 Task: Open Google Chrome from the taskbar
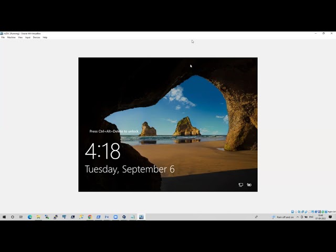click(x=90, y=217)
